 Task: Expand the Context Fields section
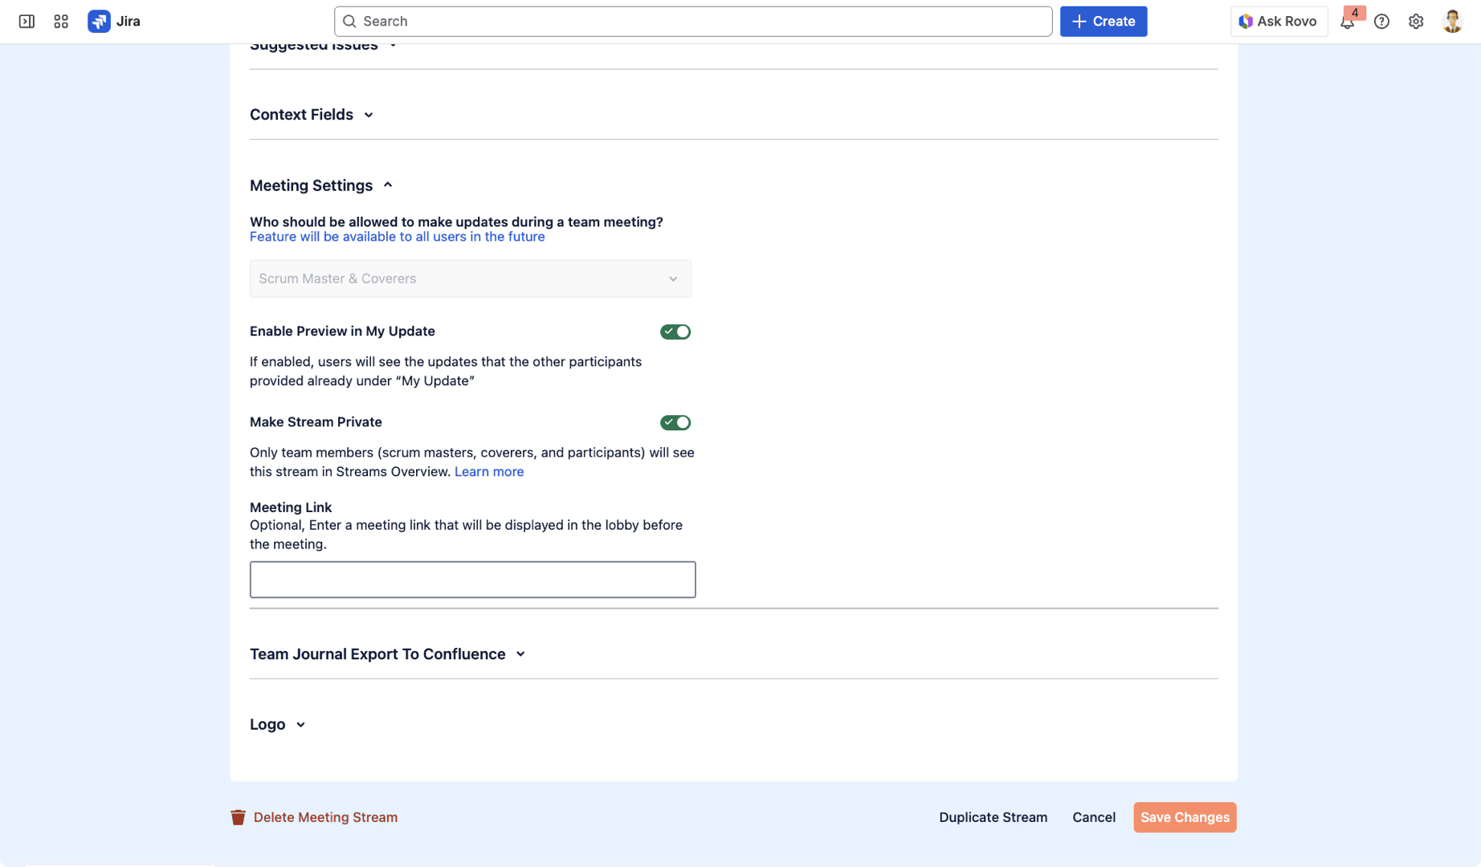[312, 115]
